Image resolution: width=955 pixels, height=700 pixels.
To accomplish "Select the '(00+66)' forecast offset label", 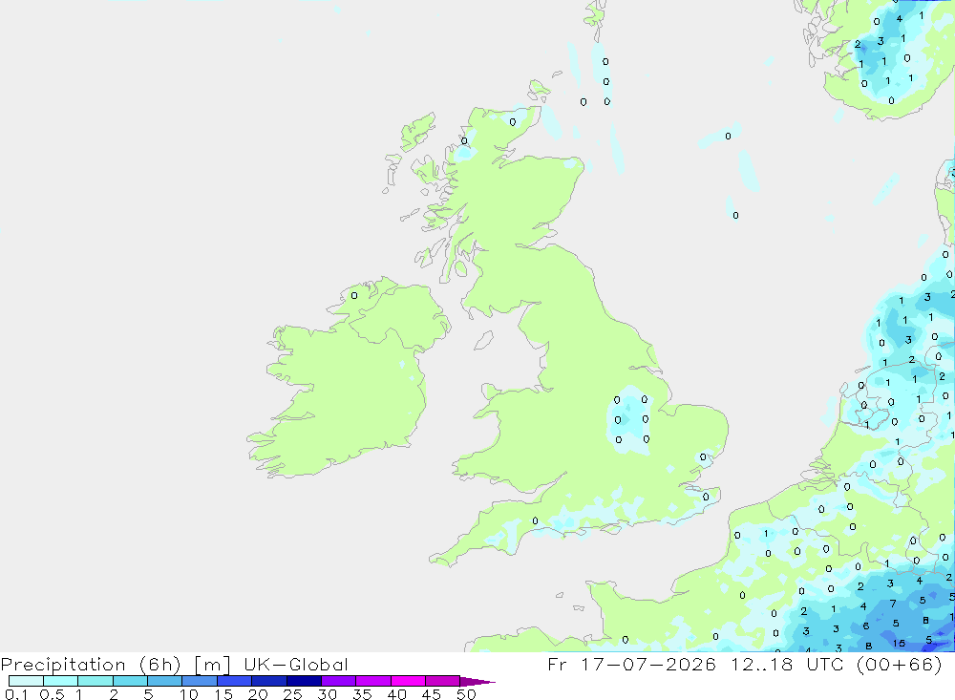I will tap(900, 664).
